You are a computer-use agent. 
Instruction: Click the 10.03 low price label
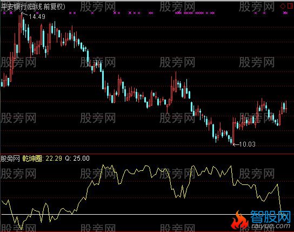coord(248,144)
